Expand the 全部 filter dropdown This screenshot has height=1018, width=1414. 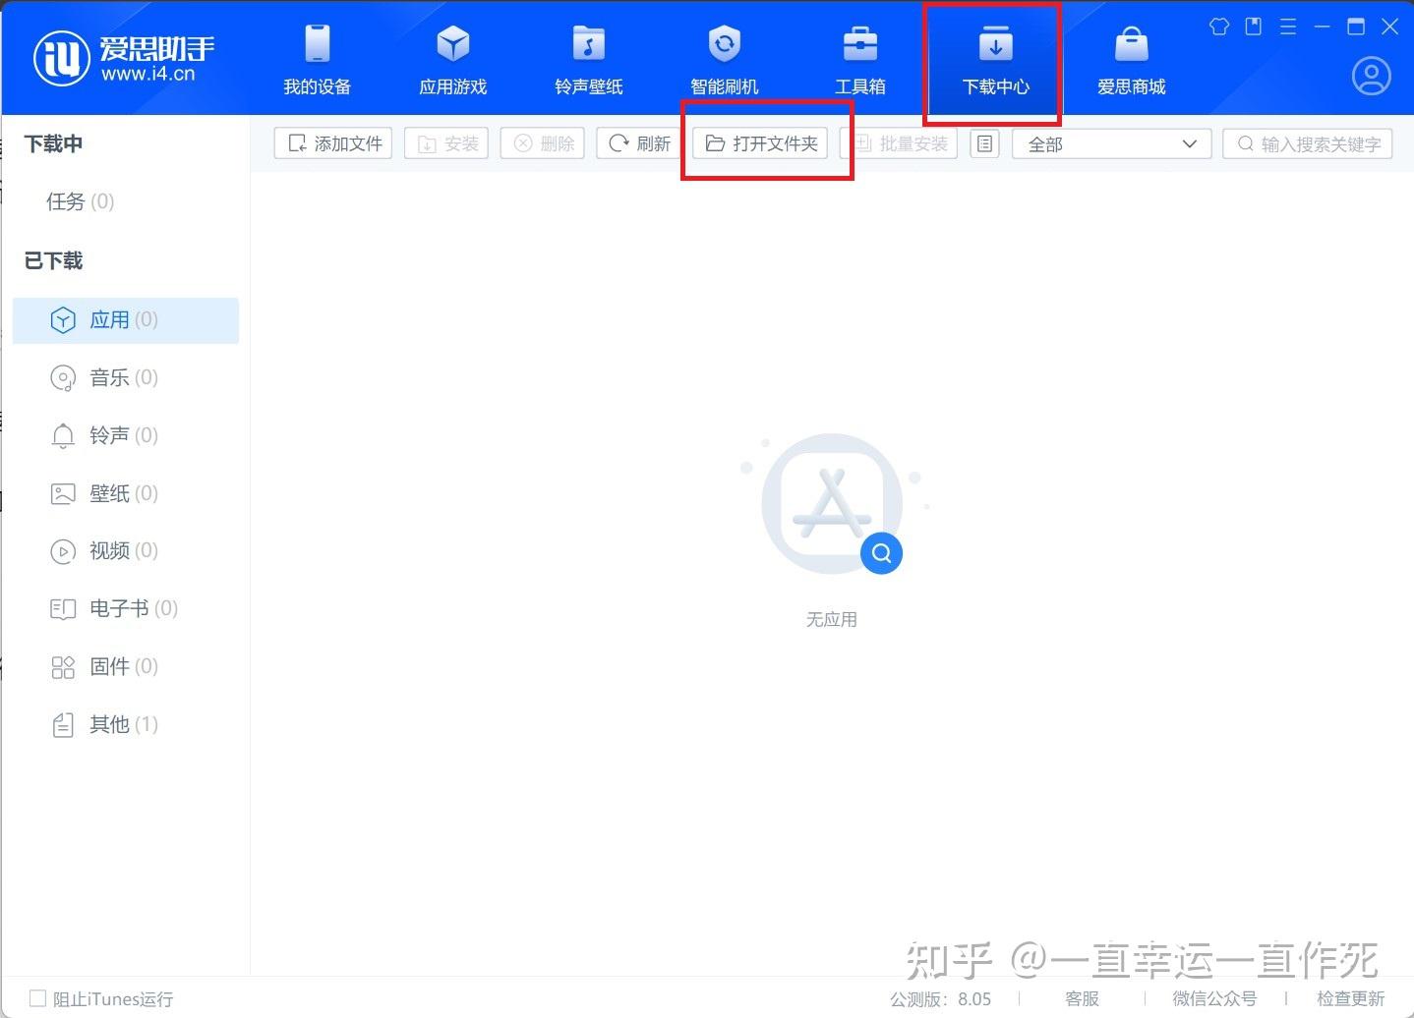coord(1111,143)
